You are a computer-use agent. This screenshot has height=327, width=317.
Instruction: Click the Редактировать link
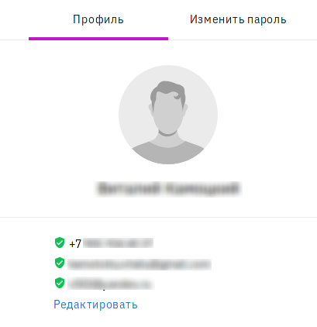click(x=95, y=305)
